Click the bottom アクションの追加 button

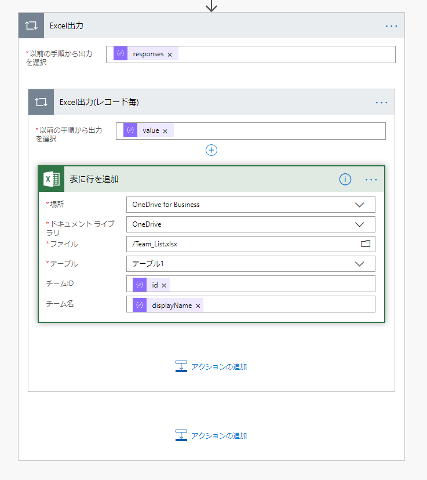[x=211, y=435]
